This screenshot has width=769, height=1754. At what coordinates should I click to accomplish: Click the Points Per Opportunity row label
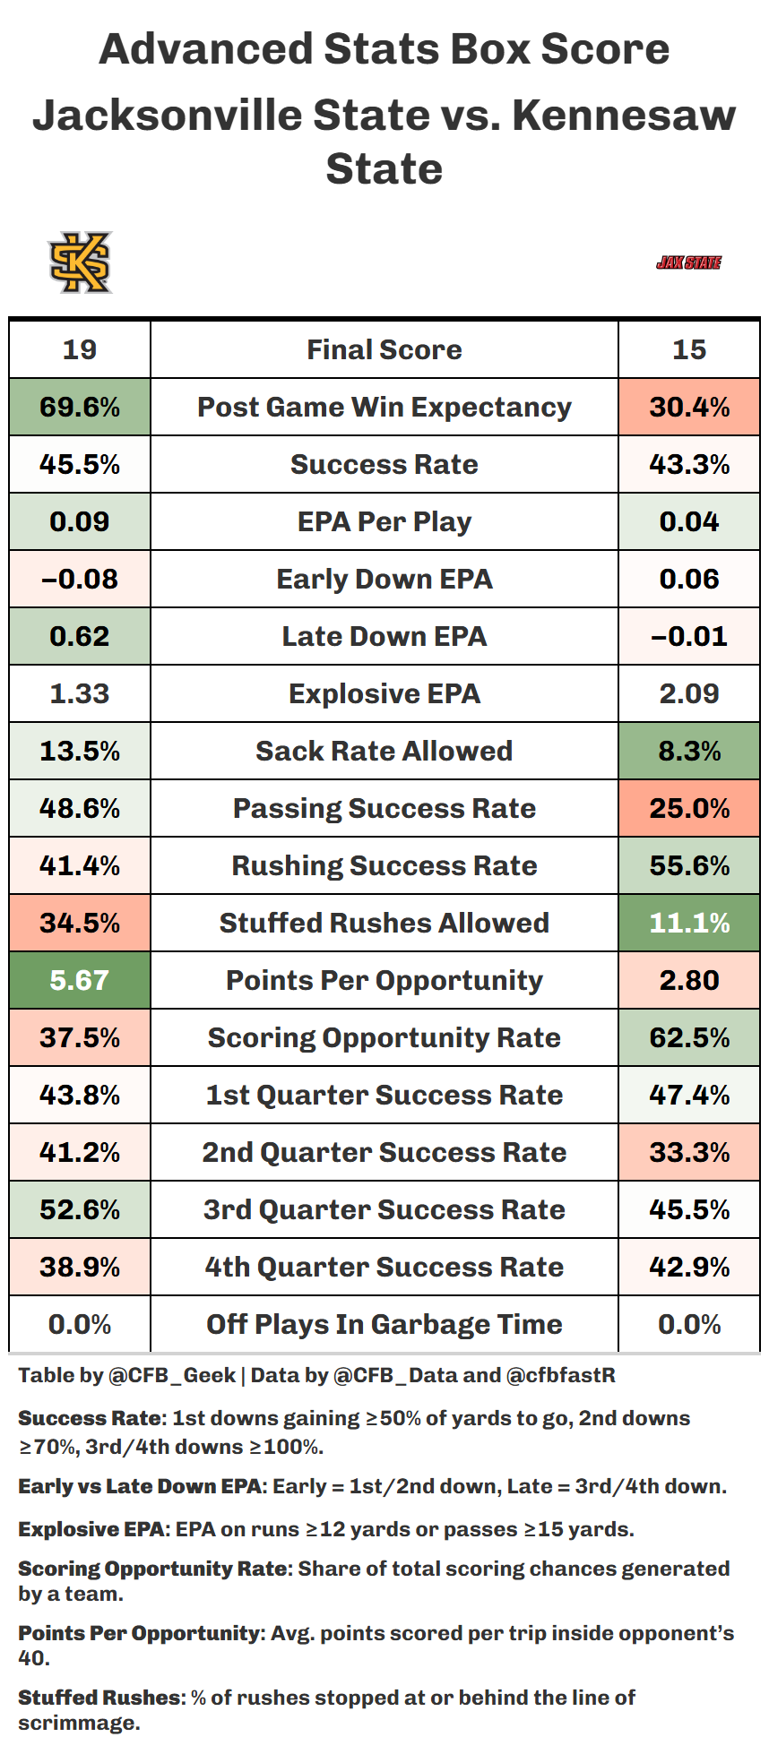tap(384, 980)
